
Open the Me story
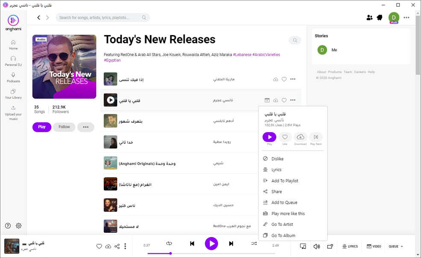pos(327,50)
